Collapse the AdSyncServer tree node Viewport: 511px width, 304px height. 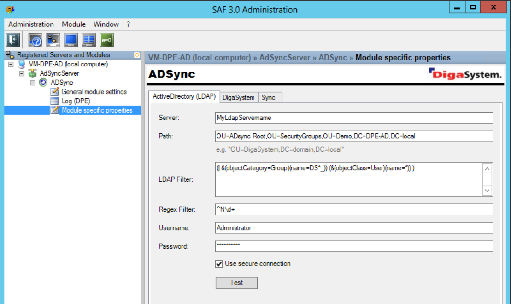pyautogui.click(x=22, y=73)
